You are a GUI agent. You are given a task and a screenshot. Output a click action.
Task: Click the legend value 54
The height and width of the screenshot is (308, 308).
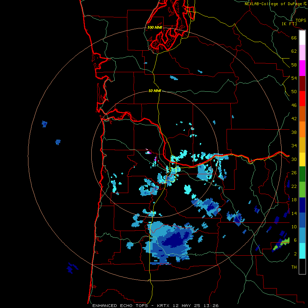[294, 78]
